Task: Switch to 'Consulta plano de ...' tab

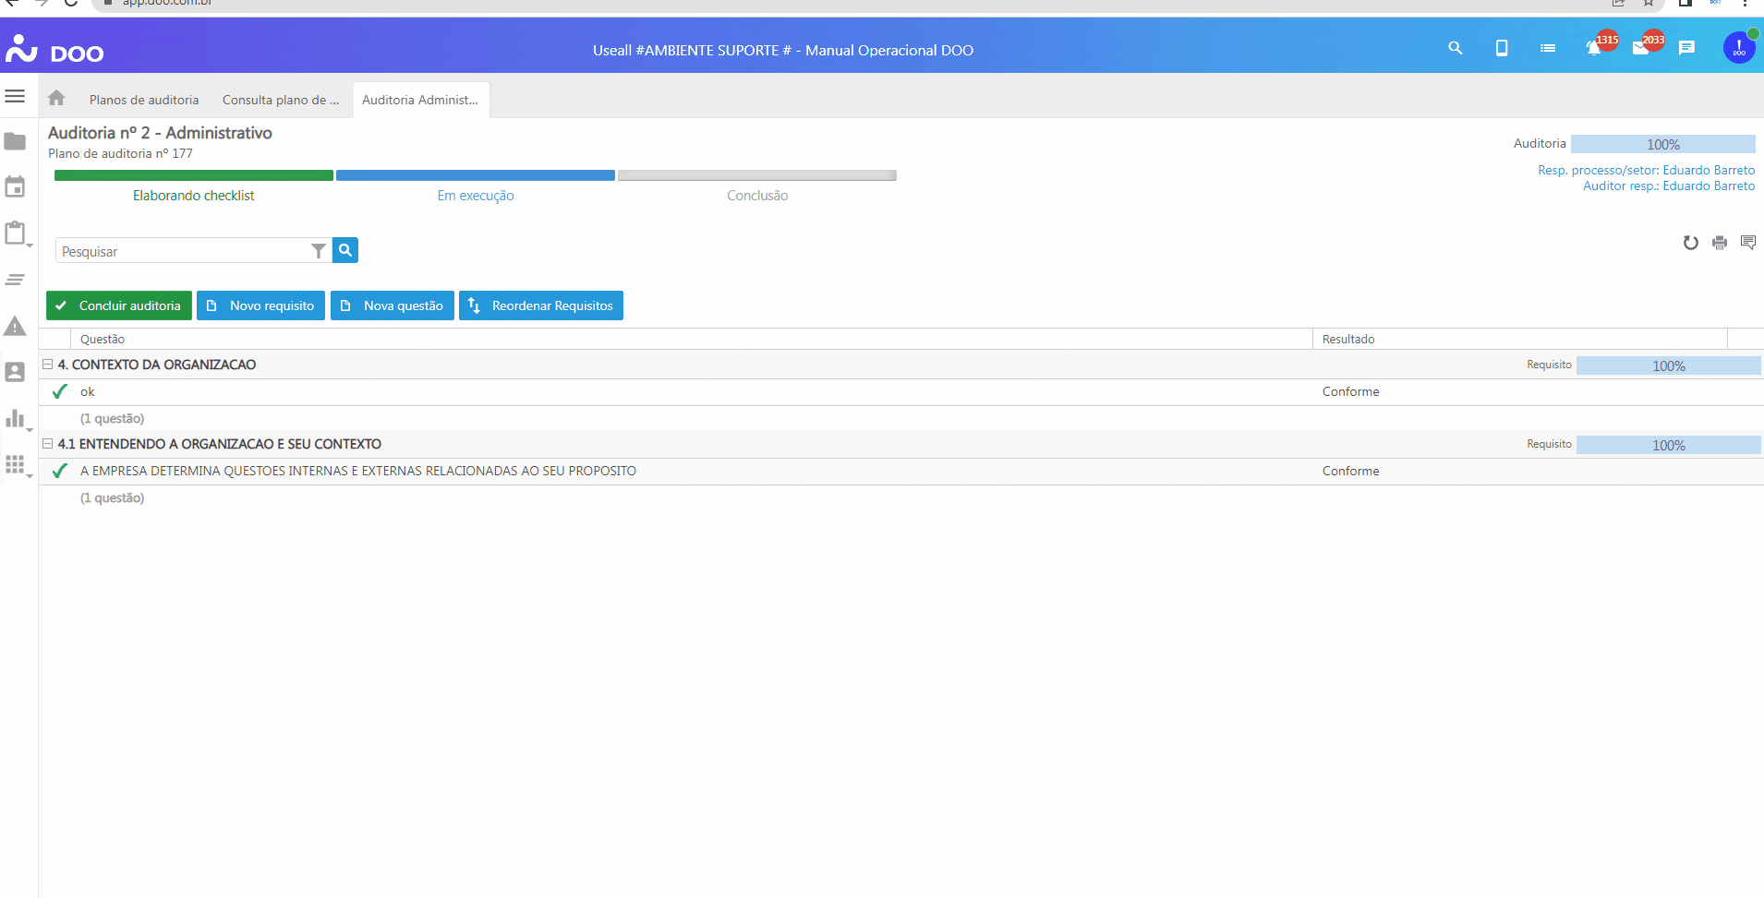Action: coord(280,100)
